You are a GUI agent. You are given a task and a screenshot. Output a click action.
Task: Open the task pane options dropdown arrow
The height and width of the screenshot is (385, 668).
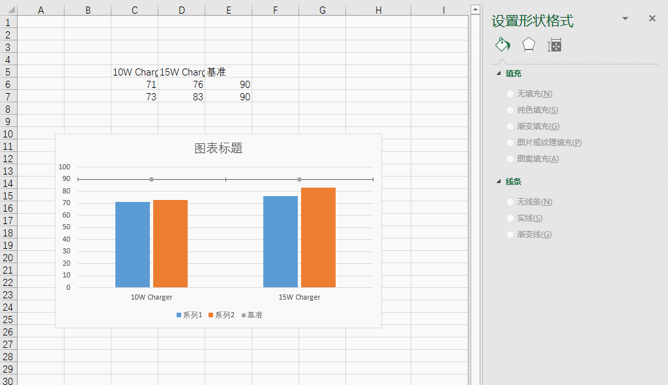[625, 18]
